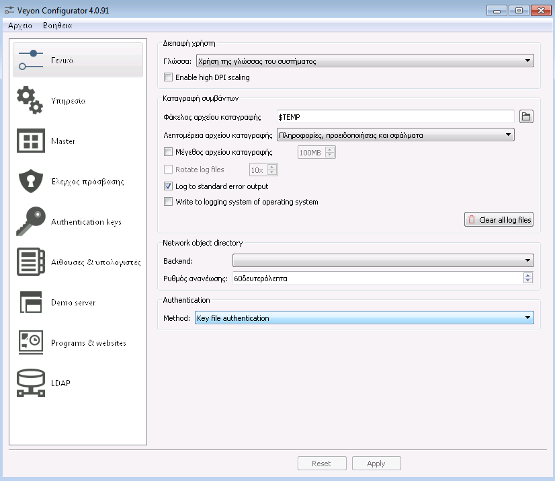Click the Ρυθμός ανανέωσης 60 seconds field

(x=378, y=279)
